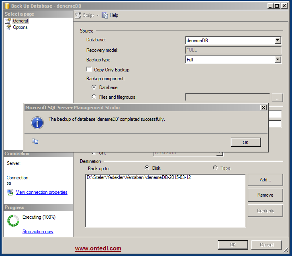The image size is (292, 256).
Task: Select Disk as backup destination
Action: pos(147,168)
